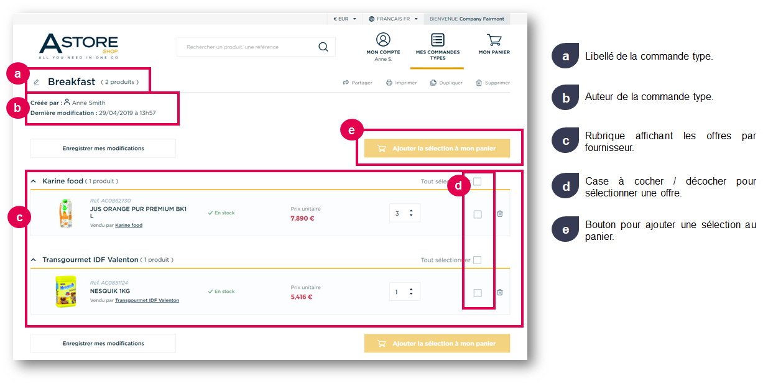The width and height of the screenshot is (763, 386).
Task: Open the Français FR language dropdown
Action: pyautogui.click(x=393, y=19)
